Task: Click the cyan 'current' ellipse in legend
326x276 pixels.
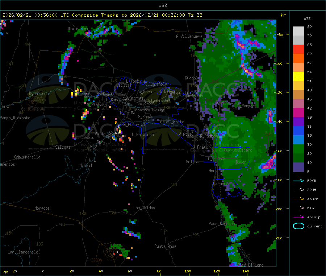Action: pos(298,226)
